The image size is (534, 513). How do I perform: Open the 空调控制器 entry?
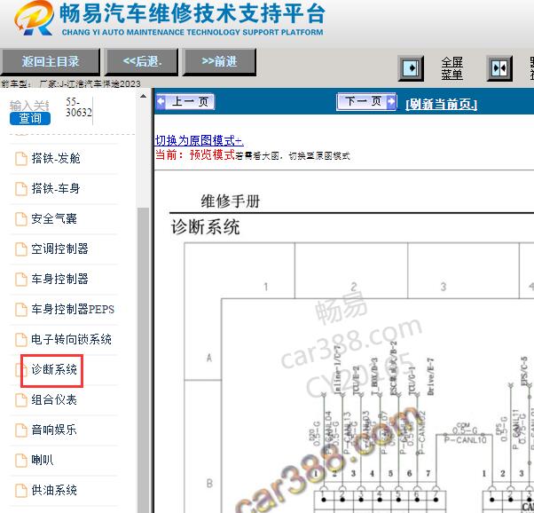[x=60, y=249]
